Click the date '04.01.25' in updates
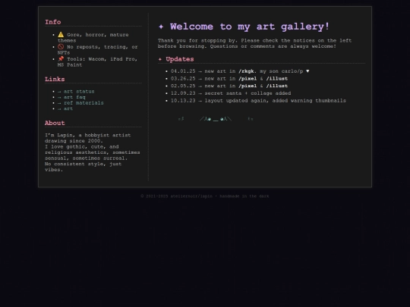 tap(183, 71)
